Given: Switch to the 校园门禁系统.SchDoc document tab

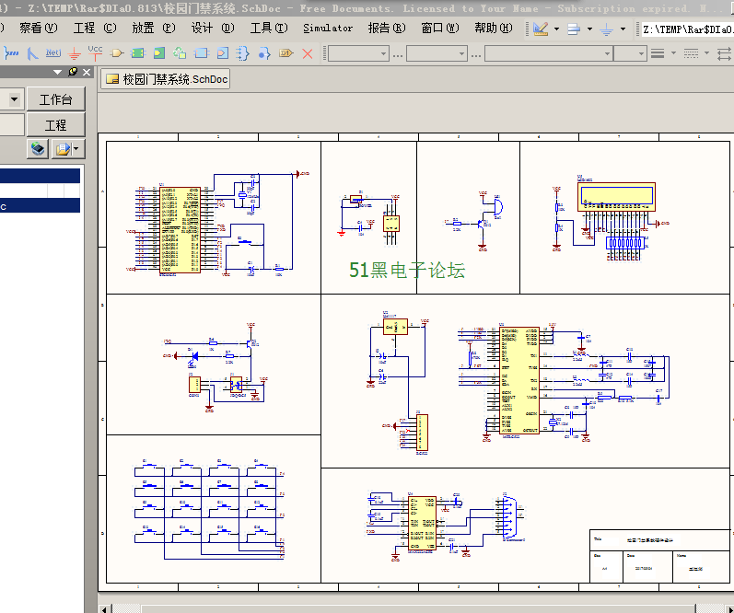Looking at the screenshot, I should click(x=166, y=80).
